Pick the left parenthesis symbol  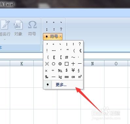(x=74, y=51)
